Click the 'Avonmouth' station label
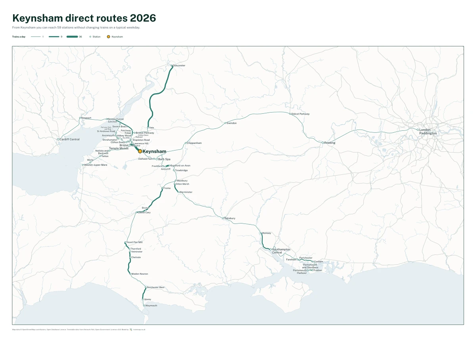 coord(108,136)
